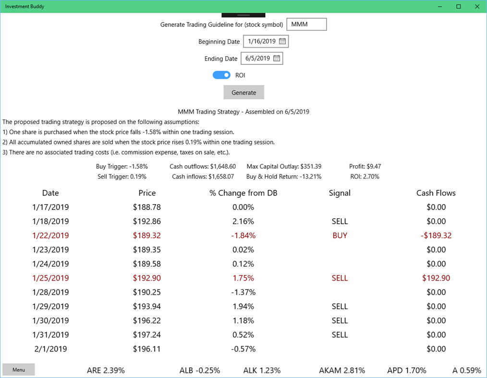Select the APD ticker in the ticker bar
The height and width of the screenshot is (378, 487).
[406, 370]
